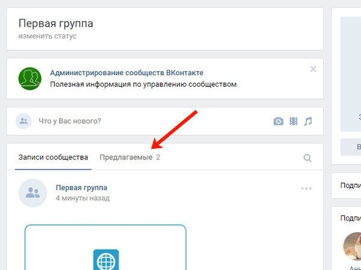The height and width of the screenshot is (270, 361).
Task: Search wall posts with the magnifier icon
Action: [307, 158]
